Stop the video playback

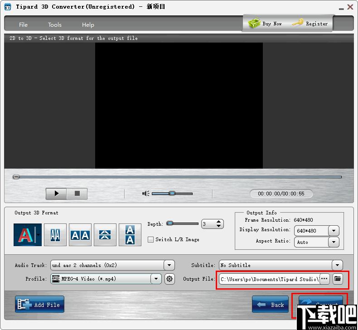pos(77,194)
